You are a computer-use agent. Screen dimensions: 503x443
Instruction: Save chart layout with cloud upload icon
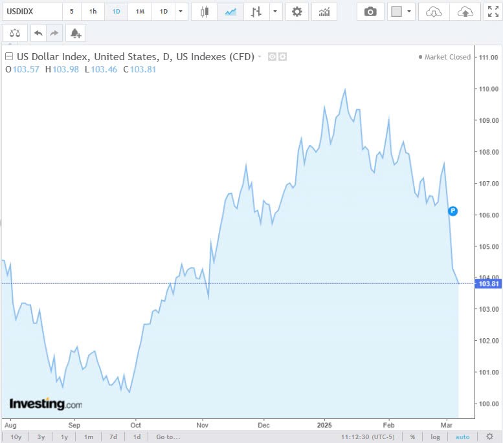click(465, 12)
